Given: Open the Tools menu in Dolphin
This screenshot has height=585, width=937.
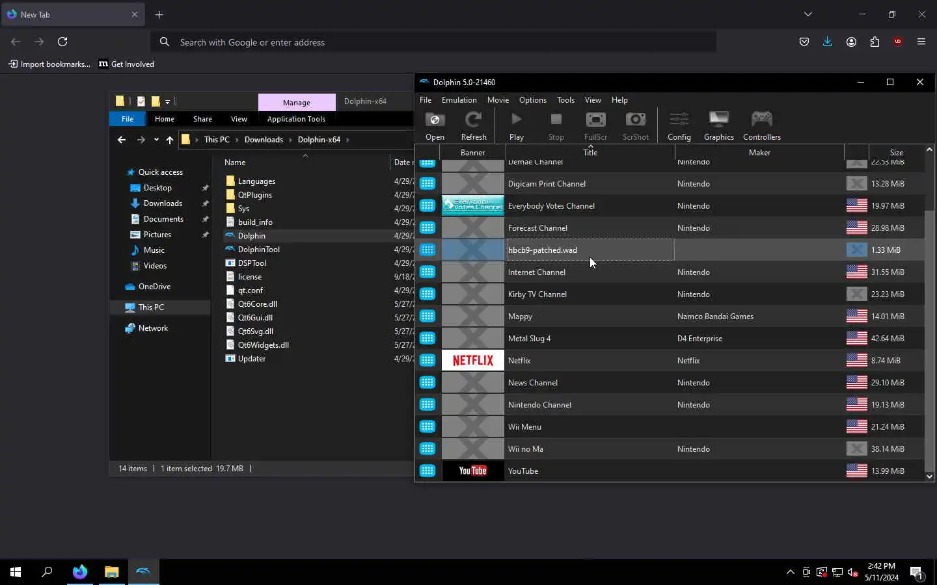Looking at the screenshot, I should pyautogui.click(x=565, y=100).
